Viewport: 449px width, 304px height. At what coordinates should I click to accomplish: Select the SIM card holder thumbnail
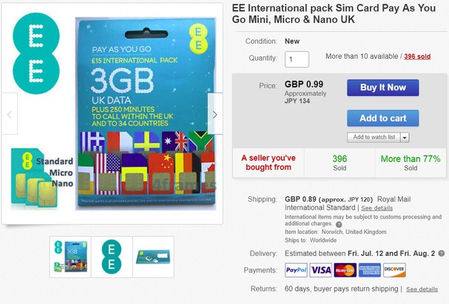153,256
